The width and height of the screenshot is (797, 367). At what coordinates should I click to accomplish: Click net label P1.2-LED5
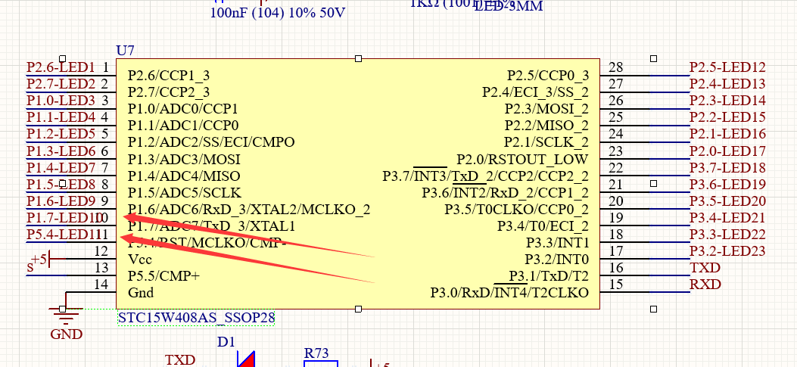point(61,134)
